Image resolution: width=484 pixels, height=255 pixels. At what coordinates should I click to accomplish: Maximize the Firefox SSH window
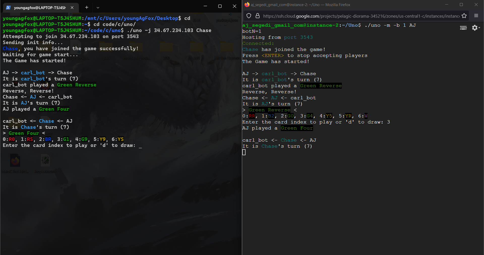(x=461, y=5)
